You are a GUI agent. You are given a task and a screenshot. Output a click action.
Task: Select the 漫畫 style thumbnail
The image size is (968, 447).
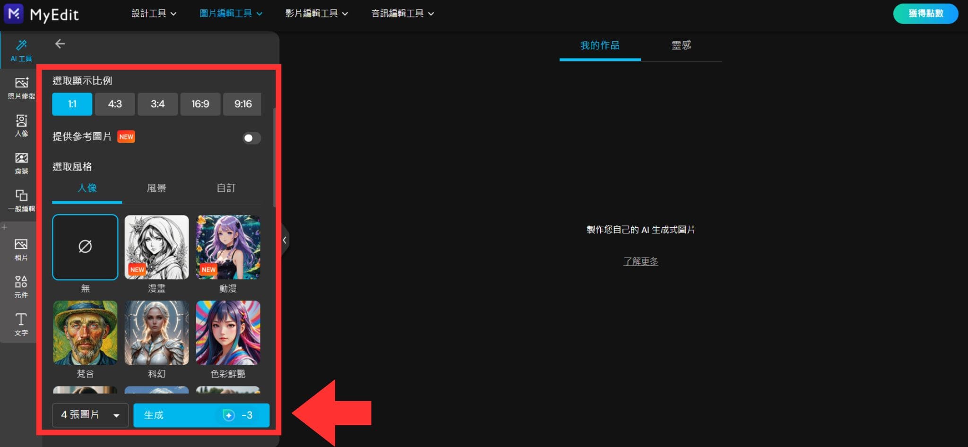pyautogui.click(x=156, y=247)
